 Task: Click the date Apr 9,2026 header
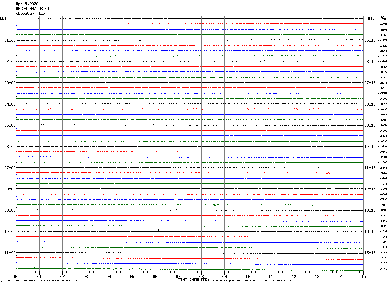pos(27,4)
